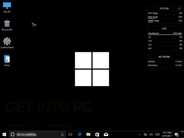Open the This PC desktop icon

coord(7,7)
